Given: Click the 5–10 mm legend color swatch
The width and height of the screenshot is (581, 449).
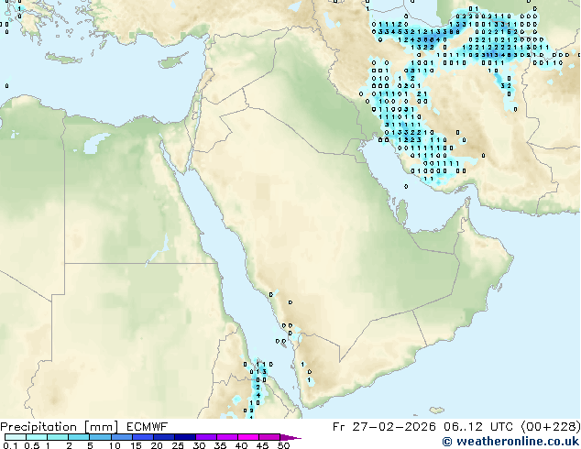Looking at the screenshot, I should coord(100,437).
